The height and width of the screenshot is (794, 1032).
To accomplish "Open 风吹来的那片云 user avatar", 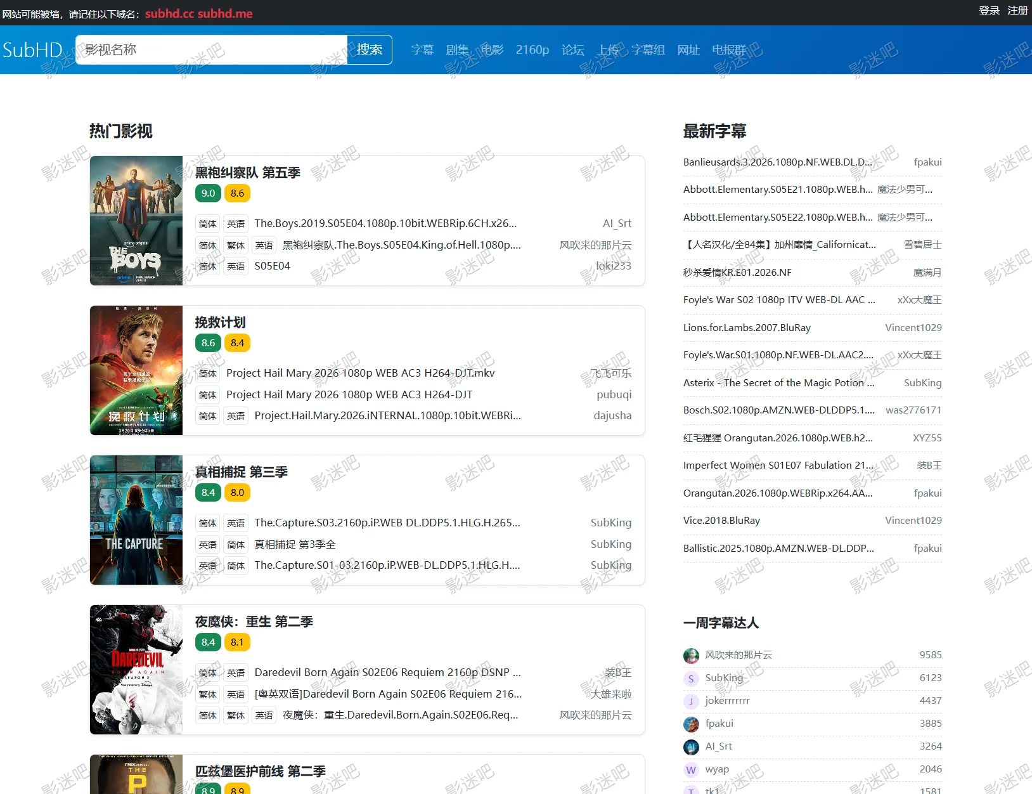I will click(691, 656).
